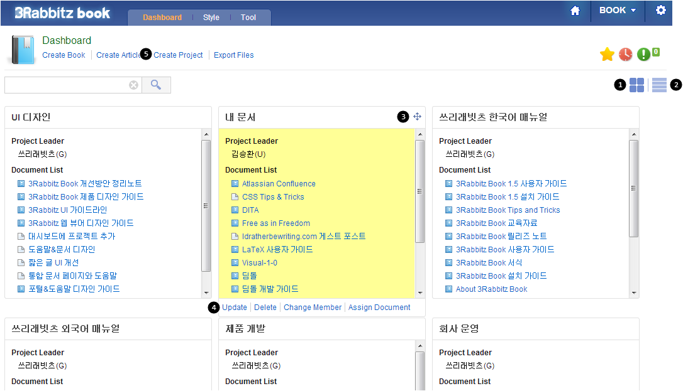Open the Style tab
Screen dimensions: 683x391
[211, 18]
